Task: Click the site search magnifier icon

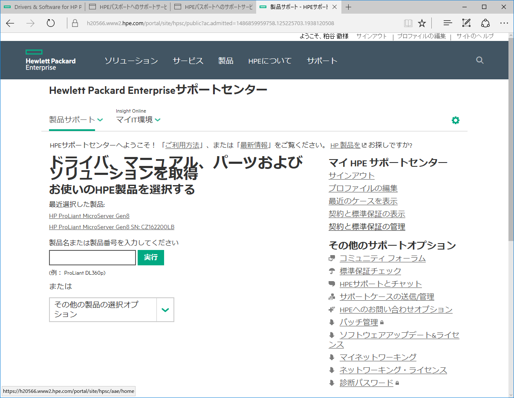Action: 480,61
